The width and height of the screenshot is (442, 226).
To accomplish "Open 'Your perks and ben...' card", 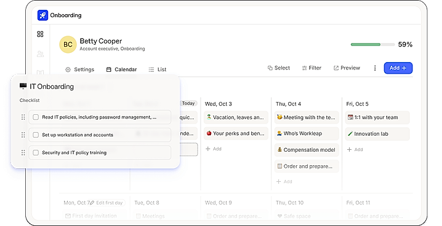I will [x=236, y=133].
